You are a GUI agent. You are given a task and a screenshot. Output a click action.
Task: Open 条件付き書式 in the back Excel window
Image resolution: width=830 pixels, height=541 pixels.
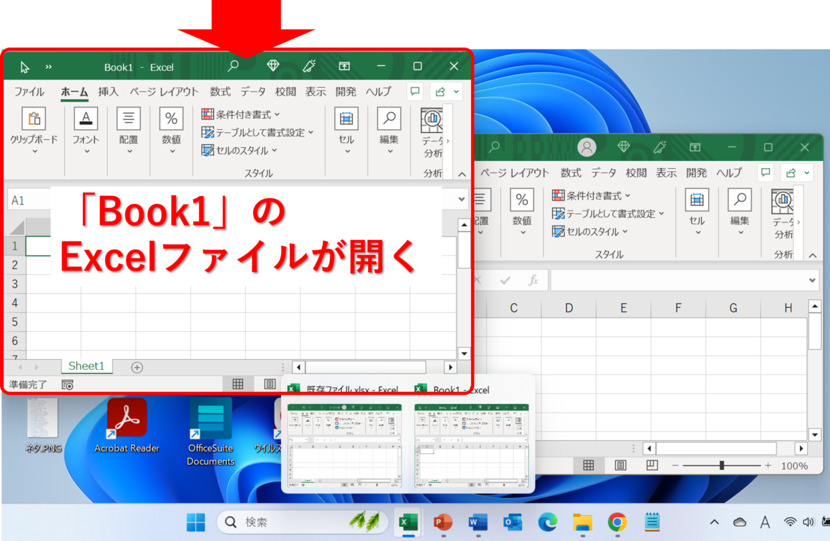(x=592, y=195)
